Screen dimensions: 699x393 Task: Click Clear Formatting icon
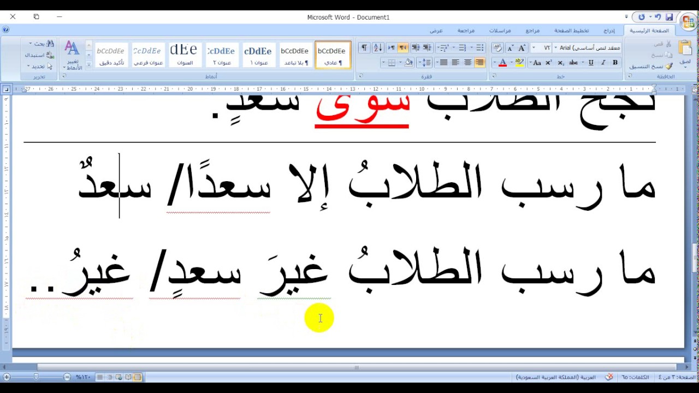click(x=497, y=47)
